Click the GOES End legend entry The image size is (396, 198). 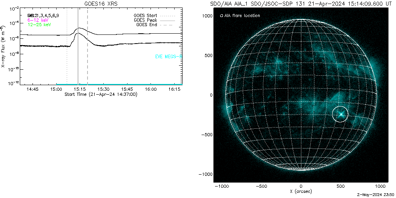(x=156, y=25)
